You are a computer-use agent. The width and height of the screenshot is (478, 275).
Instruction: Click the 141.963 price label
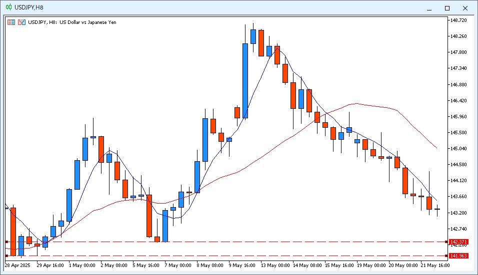pyautogui.click(x=458, y=256)
